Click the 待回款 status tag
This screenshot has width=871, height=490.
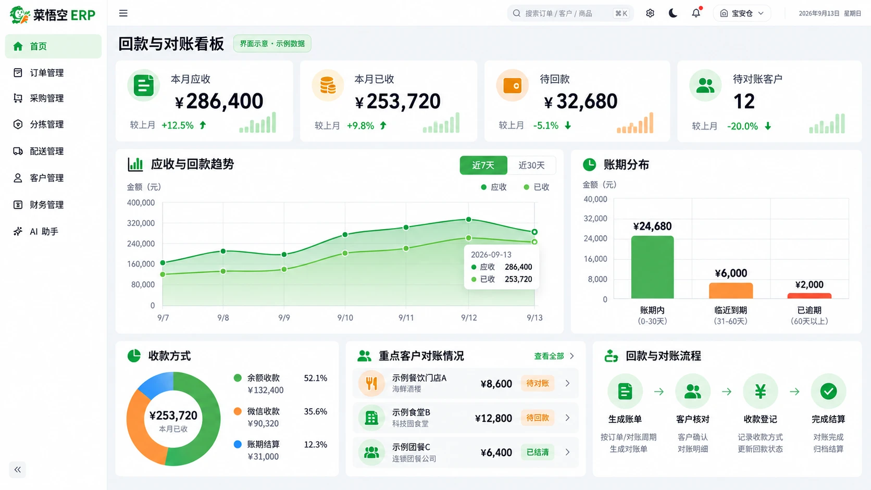point(538,418)
